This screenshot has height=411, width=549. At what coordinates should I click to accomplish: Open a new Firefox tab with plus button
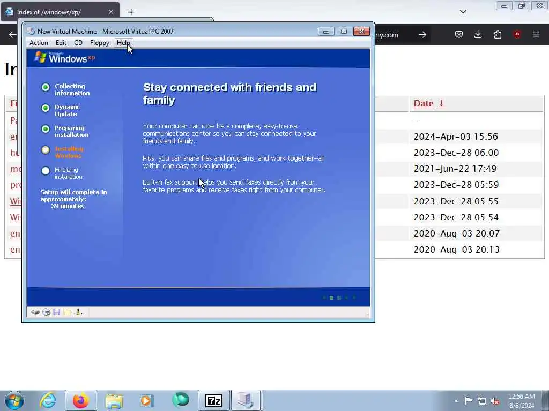pos(131,12)
